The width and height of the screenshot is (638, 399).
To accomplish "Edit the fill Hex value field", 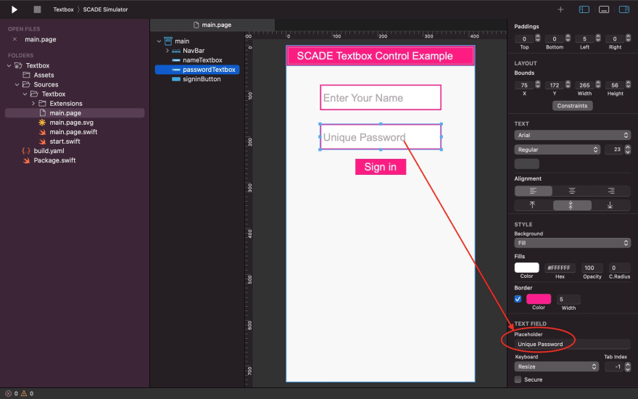I will (x=560, y=268).
